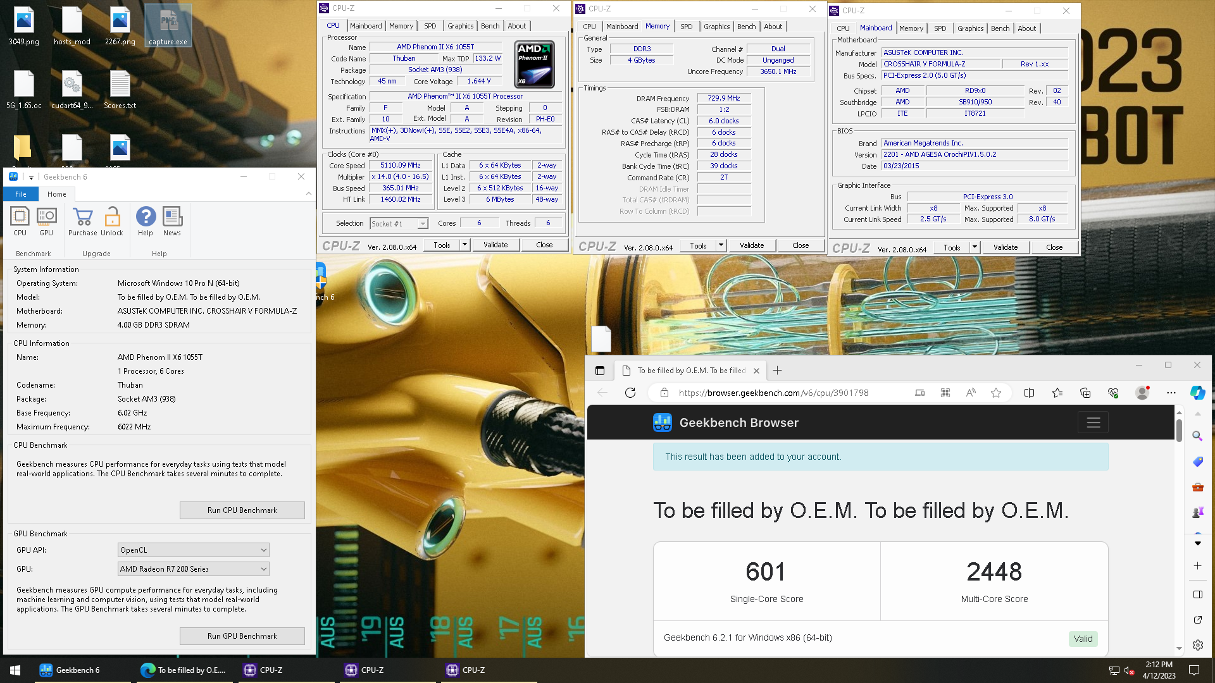The image size is (1215, 683).
Task: Collapse the Geekbench ribbon chevron
Action: (309, 194)
